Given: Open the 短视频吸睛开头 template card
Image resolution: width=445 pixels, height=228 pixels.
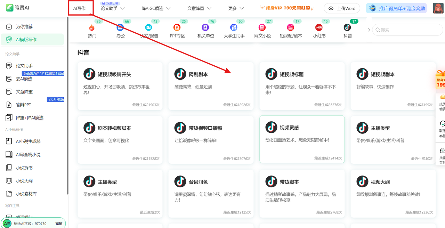Looking at the screenshot, I should coord(120,86).
